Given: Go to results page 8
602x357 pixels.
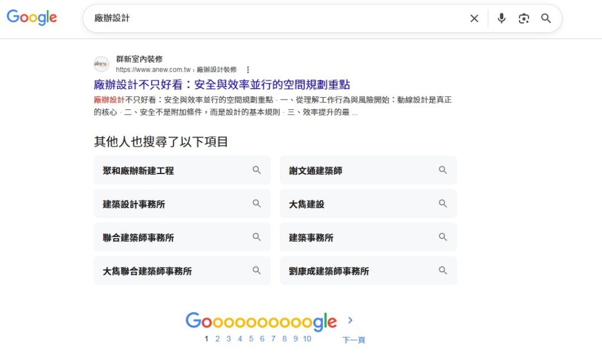Looking at the screenshot, I should (285, 339).
